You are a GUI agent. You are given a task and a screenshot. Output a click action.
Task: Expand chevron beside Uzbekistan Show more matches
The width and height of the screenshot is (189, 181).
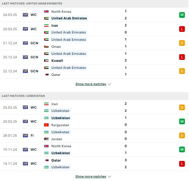109,177
